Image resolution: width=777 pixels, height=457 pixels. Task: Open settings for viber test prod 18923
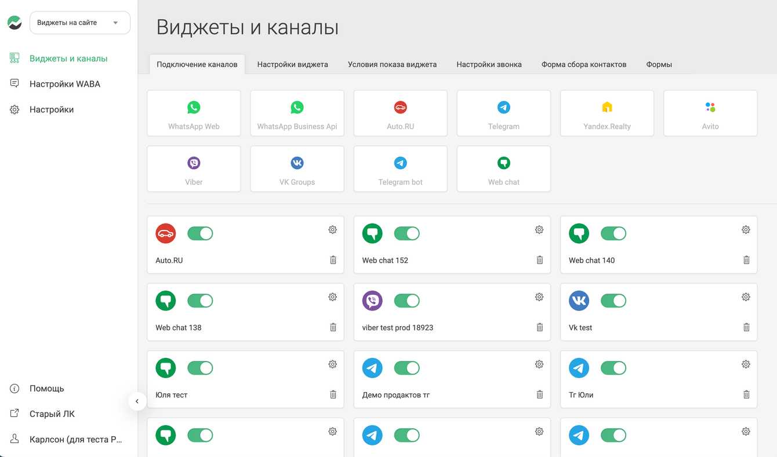tap(539, 297)
